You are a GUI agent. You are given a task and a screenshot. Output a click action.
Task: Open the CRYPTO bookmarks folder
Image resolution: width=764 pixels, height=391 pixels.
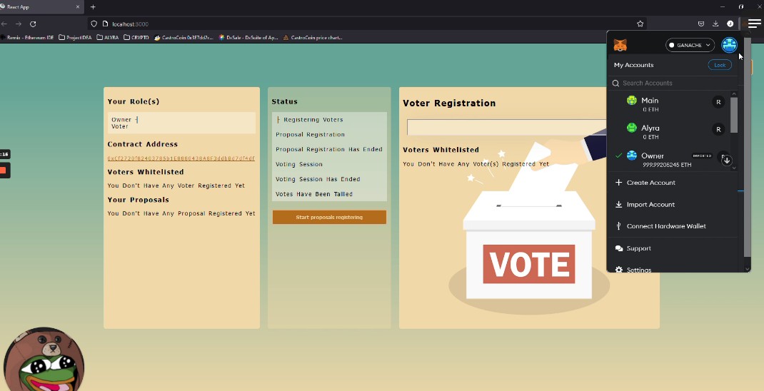[x=136, y=37]
